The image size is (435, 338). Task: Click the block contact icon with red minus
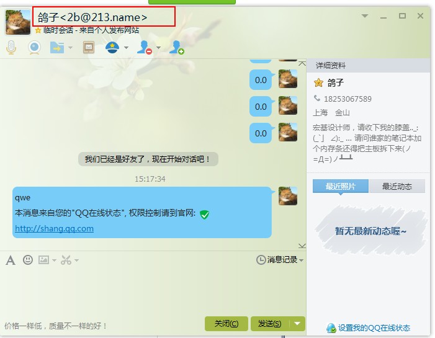coord(145,47)
